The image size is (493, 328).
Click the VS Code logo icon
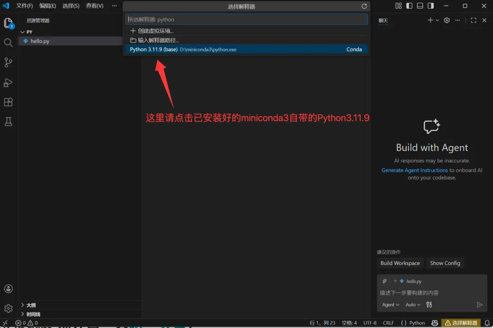[6, 5]
